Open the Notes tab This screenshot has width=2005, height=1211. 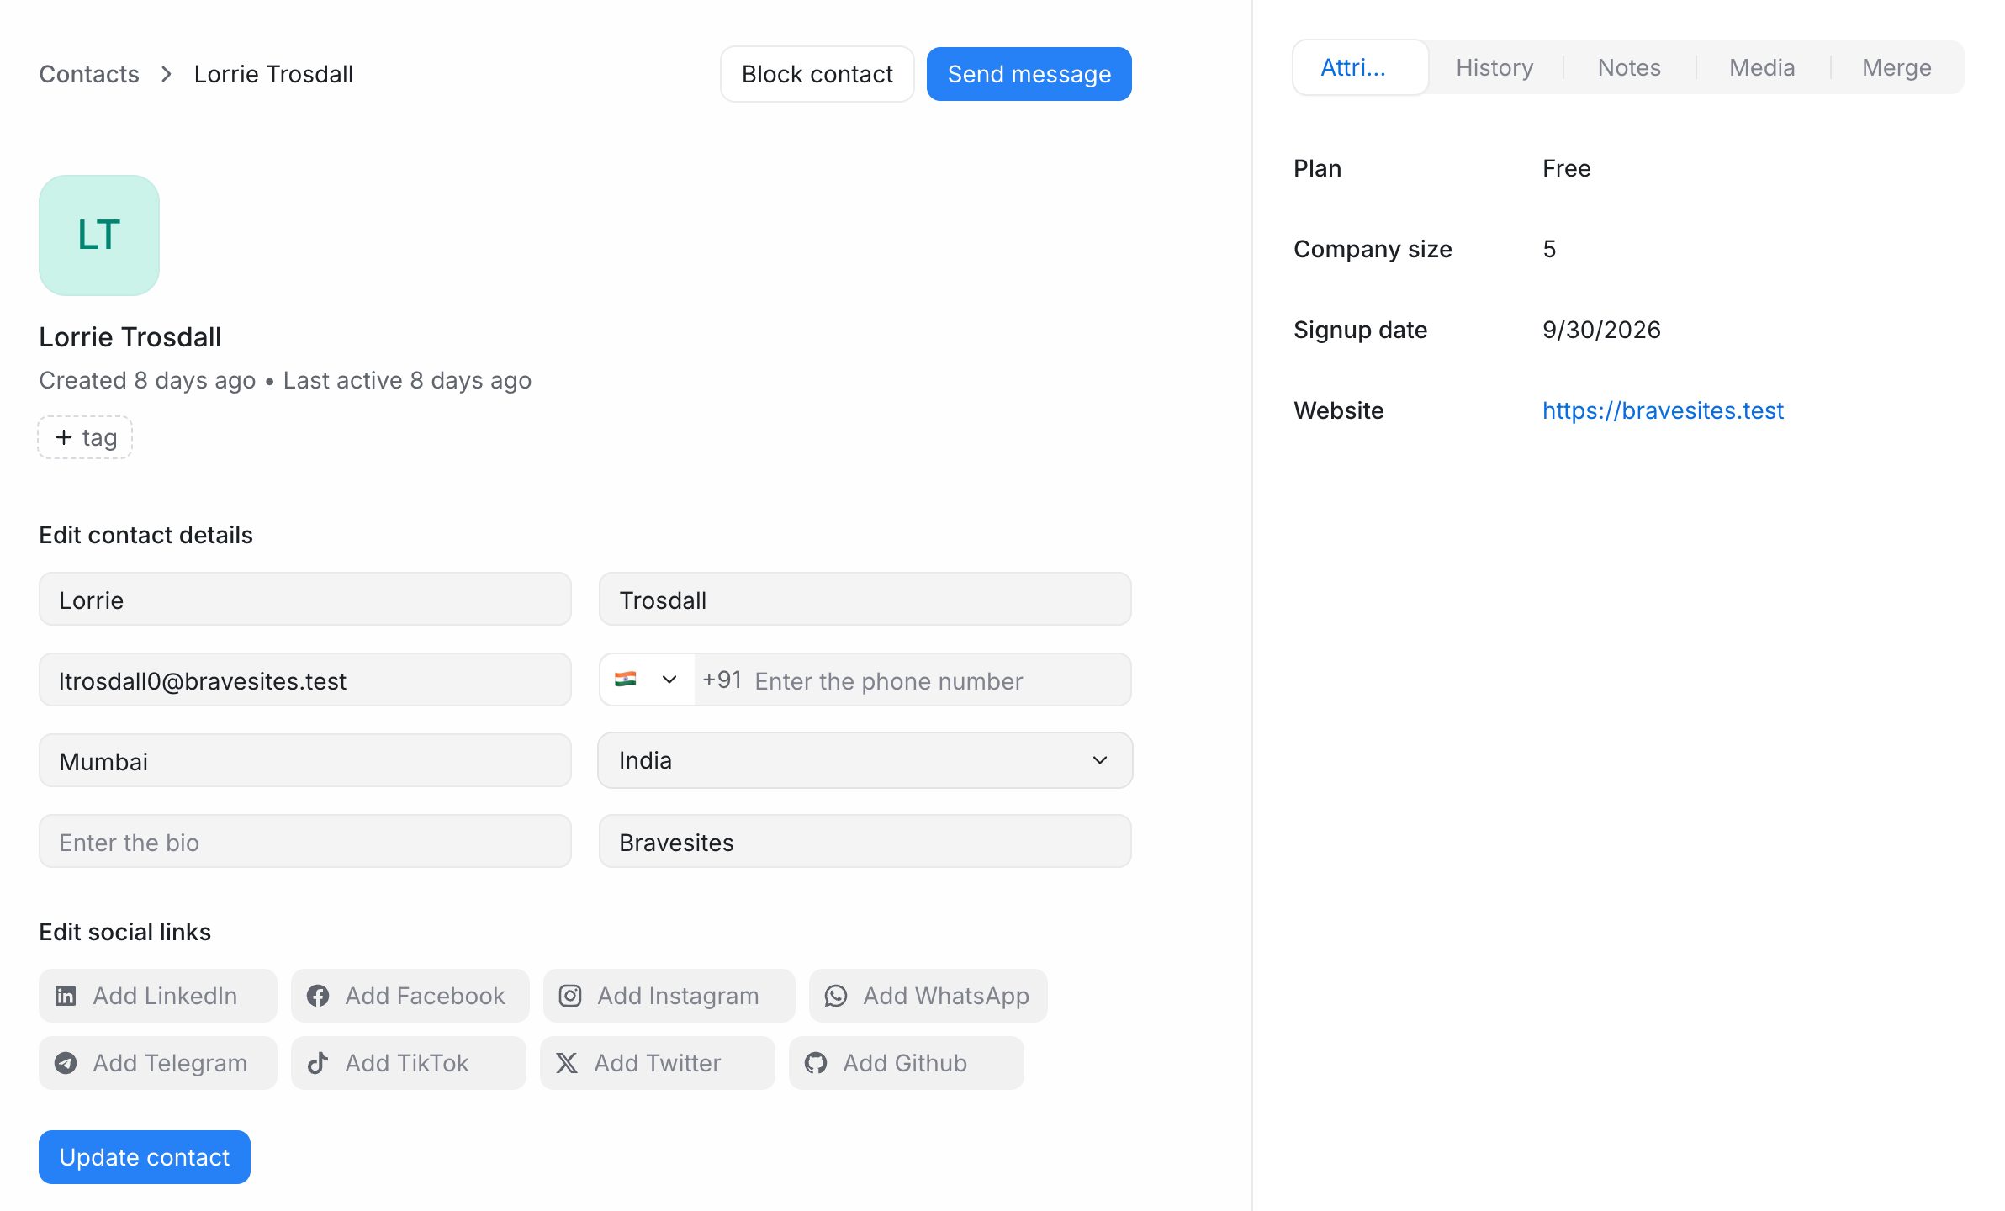click(x=1629, y=67)
